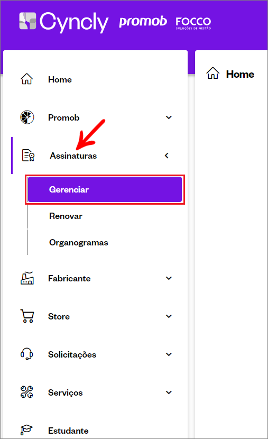The image size is (268, 439).
Task: Click the house icon beside Home title
Action: [x=213, y=74]
